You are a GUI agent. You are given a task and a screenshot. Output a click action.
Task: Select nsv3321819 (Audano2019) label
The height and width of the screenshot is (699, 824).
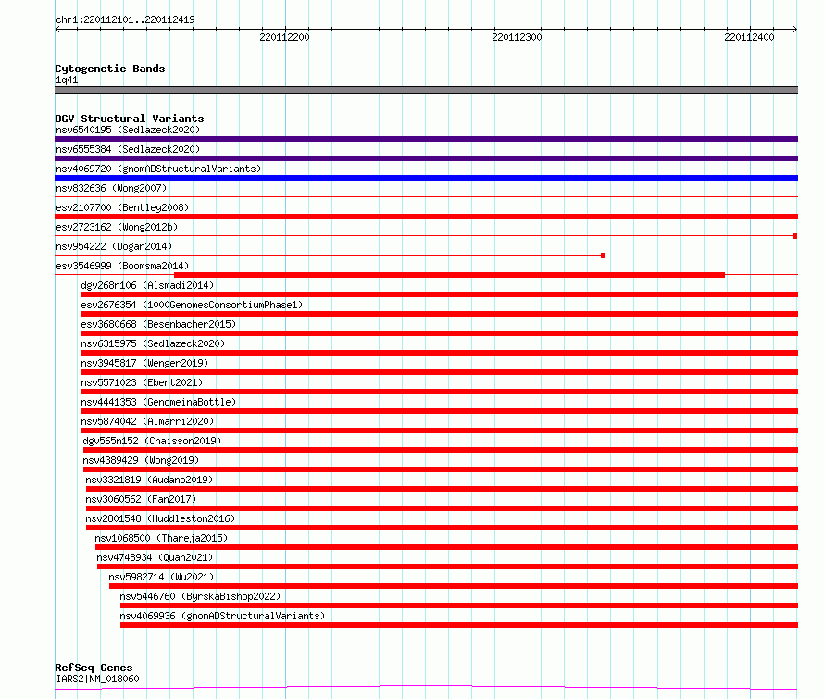pyautogui.click(x=149, y=480)
